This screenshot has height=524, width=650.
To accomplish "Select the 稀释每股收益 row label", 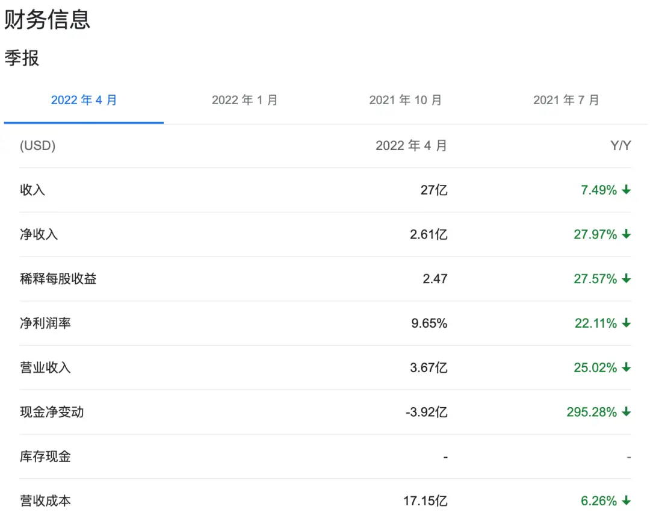I will (x=58, y=279).
